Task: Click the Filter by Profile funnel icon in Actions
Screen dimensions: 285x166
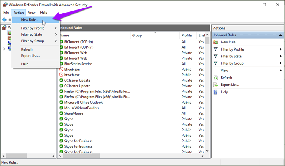Action: tap(215, 49)
